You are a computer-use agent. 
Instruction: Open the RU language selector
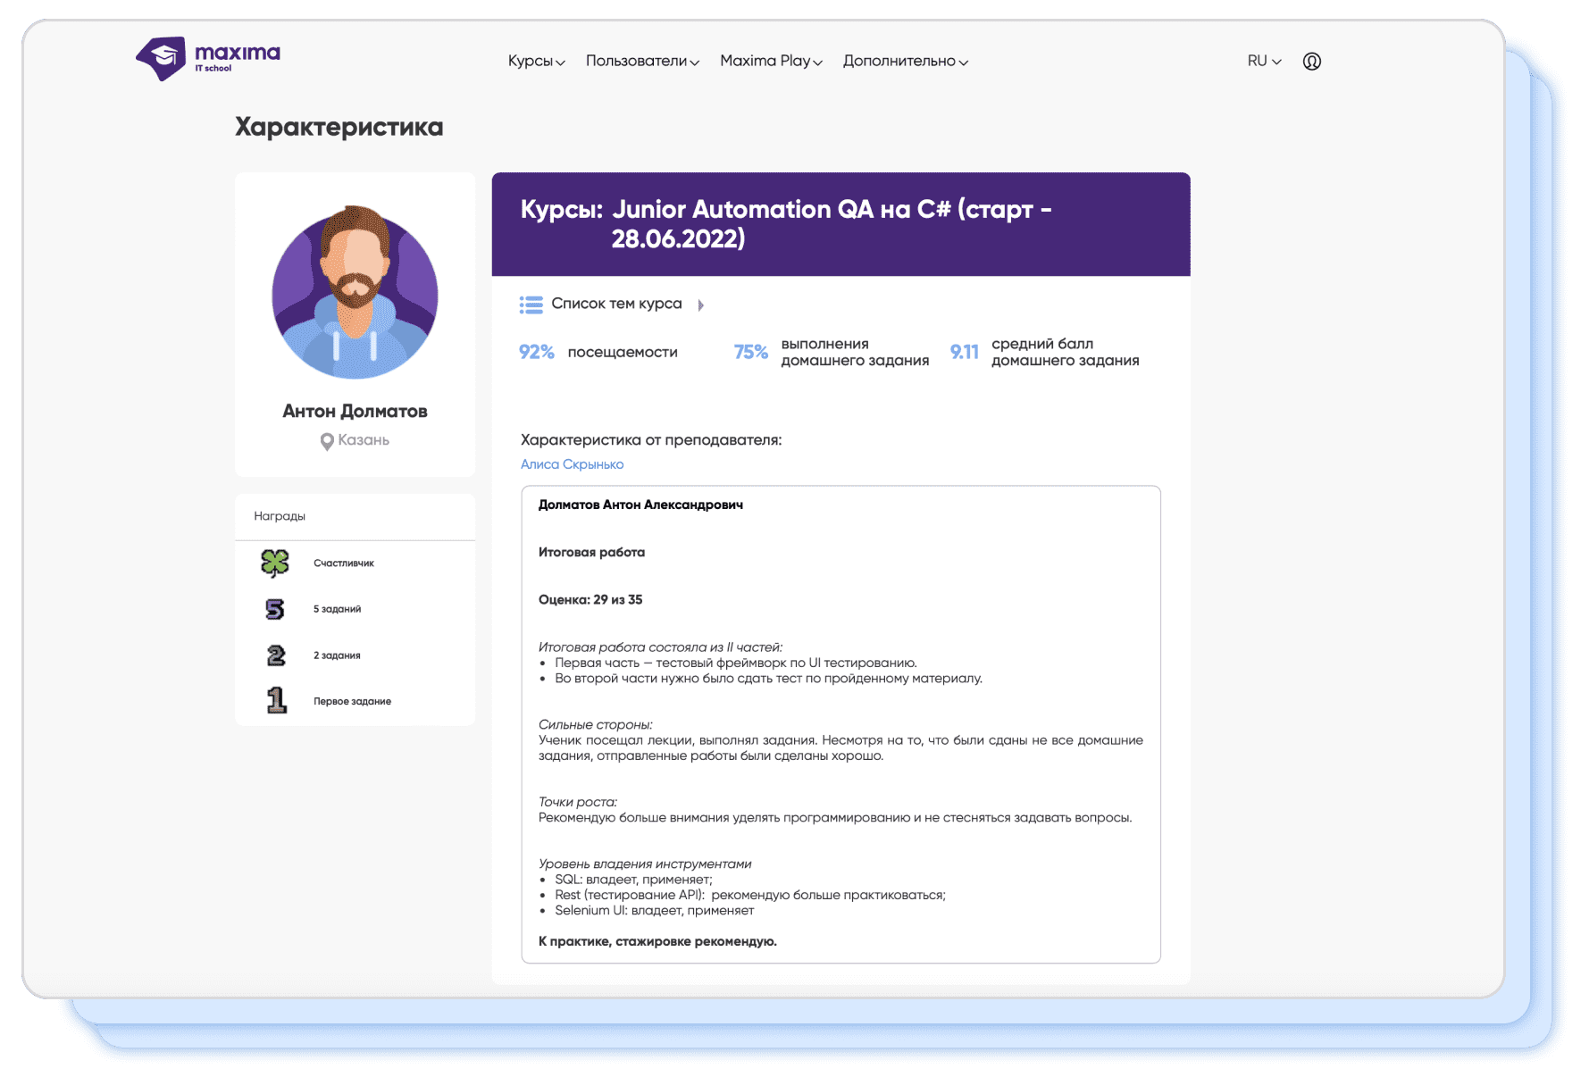click(1264, 62)
